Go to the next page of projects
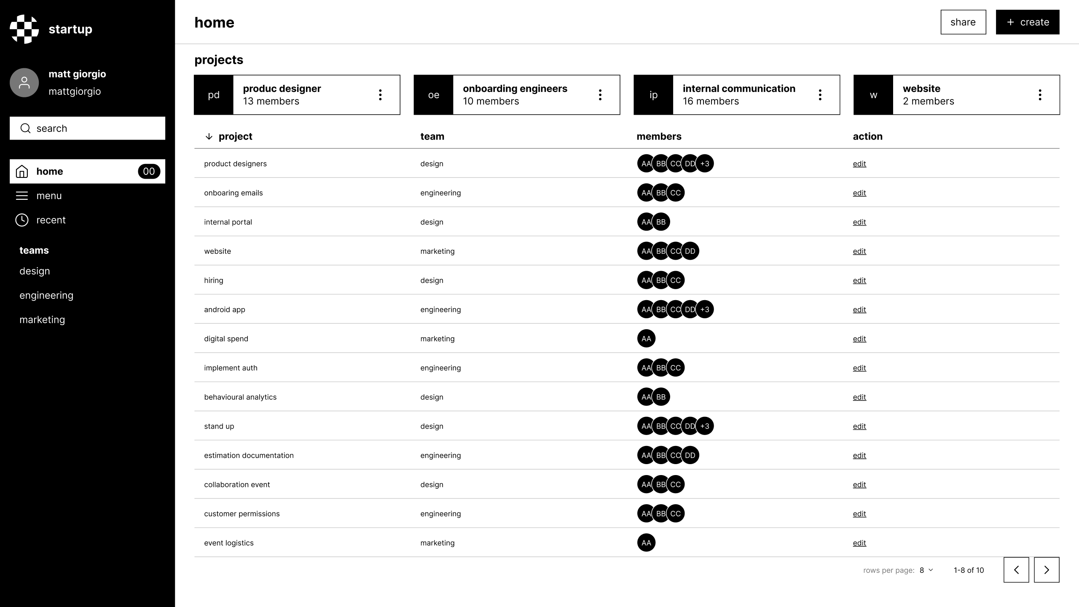 click(x=1046, y=570)
